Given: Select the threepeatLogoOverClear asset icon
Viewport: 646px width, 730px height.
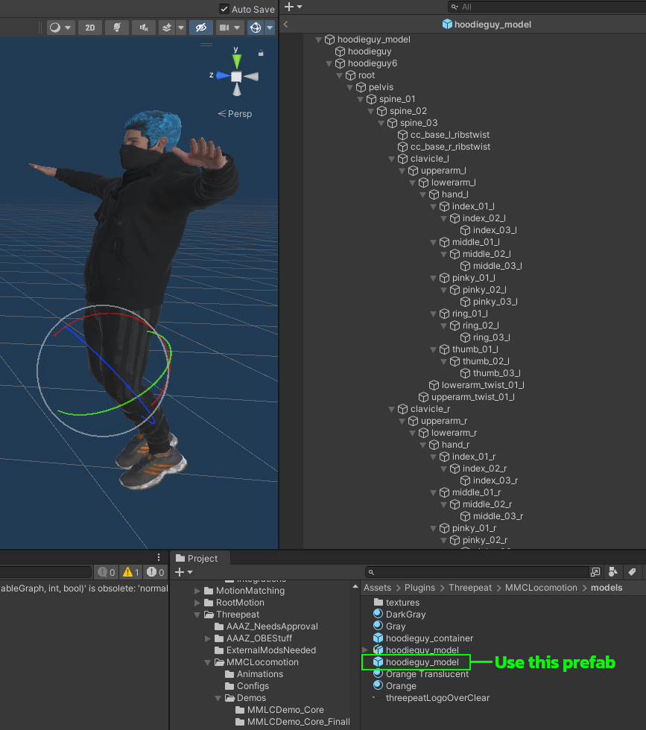Looking at the screenshot, I should (379, 697).
